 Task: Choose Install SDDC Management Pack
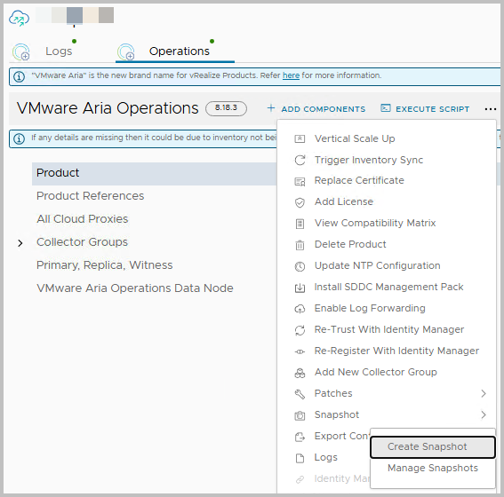[388, 287]
